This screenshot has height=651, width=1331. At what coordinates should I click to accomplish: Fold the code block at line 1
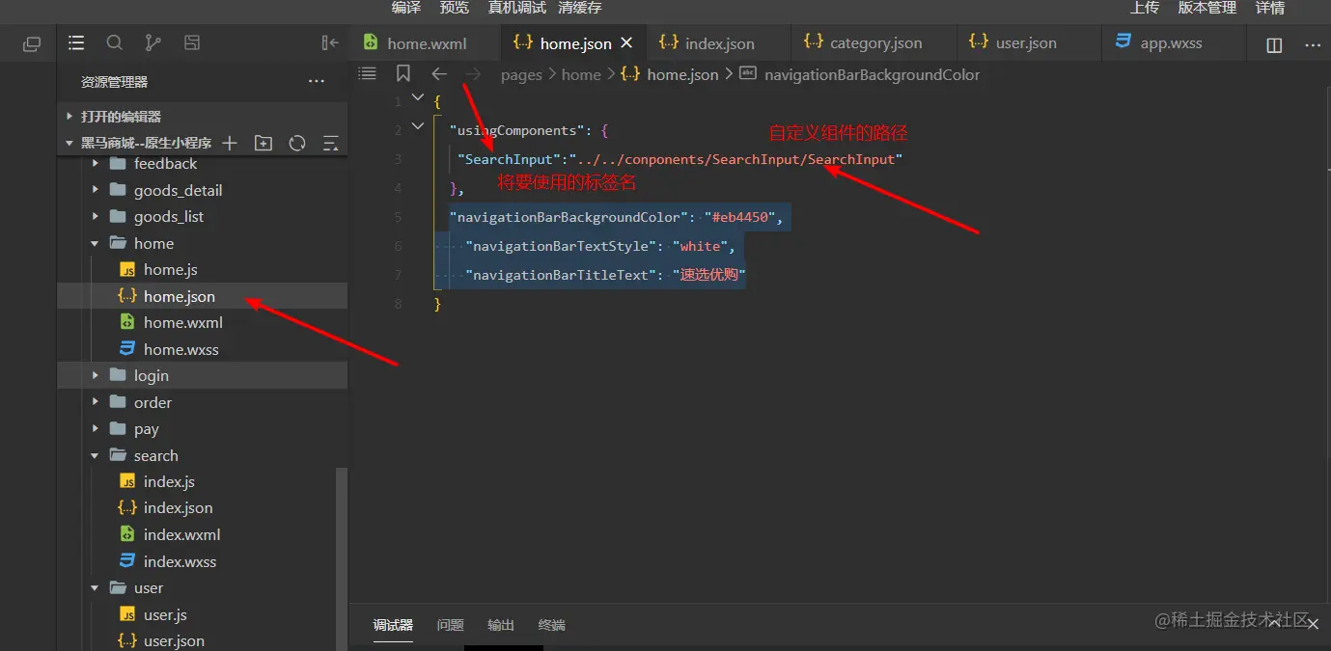(x=417, y=97)
